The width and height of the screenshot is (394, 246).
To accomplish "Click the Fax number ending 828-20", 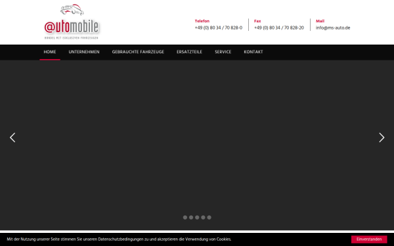I will click(x=279, y=28).
